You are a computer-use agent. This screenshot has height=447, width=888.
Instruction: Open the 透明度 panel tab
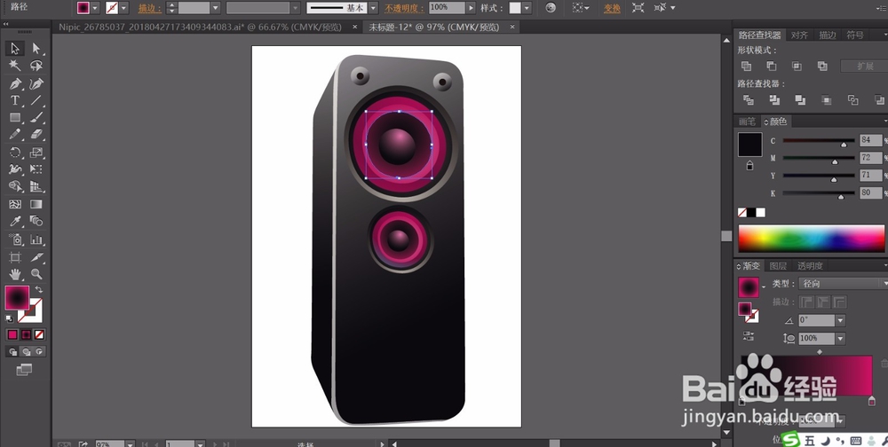pos(810,266)
